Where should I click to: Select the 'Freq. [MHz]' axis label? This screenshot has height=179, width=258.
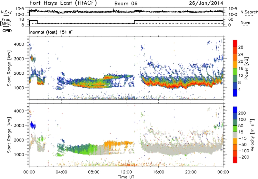click(6, 22)
